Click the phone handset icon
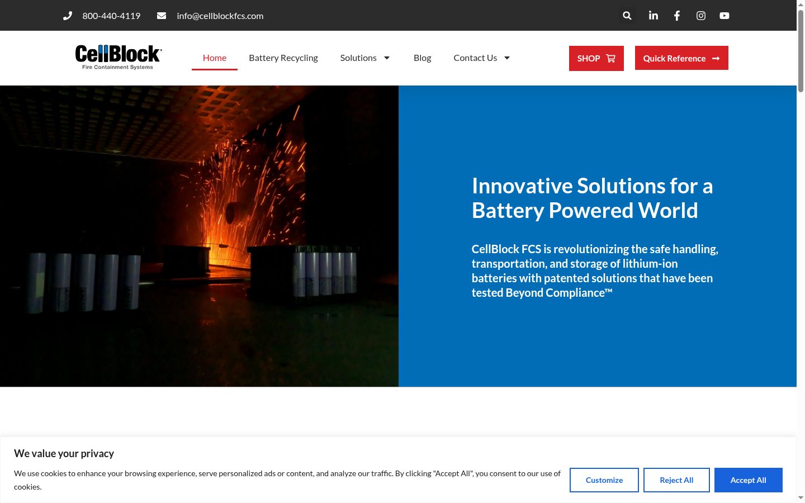This screenshot has width=805, height=503. click(68, 16)
